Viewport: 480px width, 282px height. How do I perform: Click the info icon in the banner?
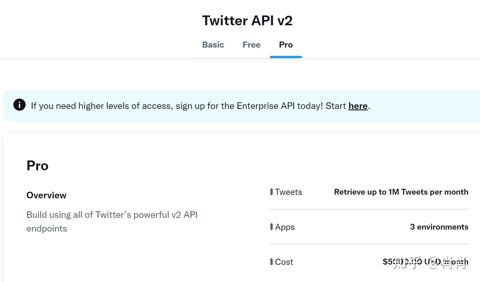19,105
